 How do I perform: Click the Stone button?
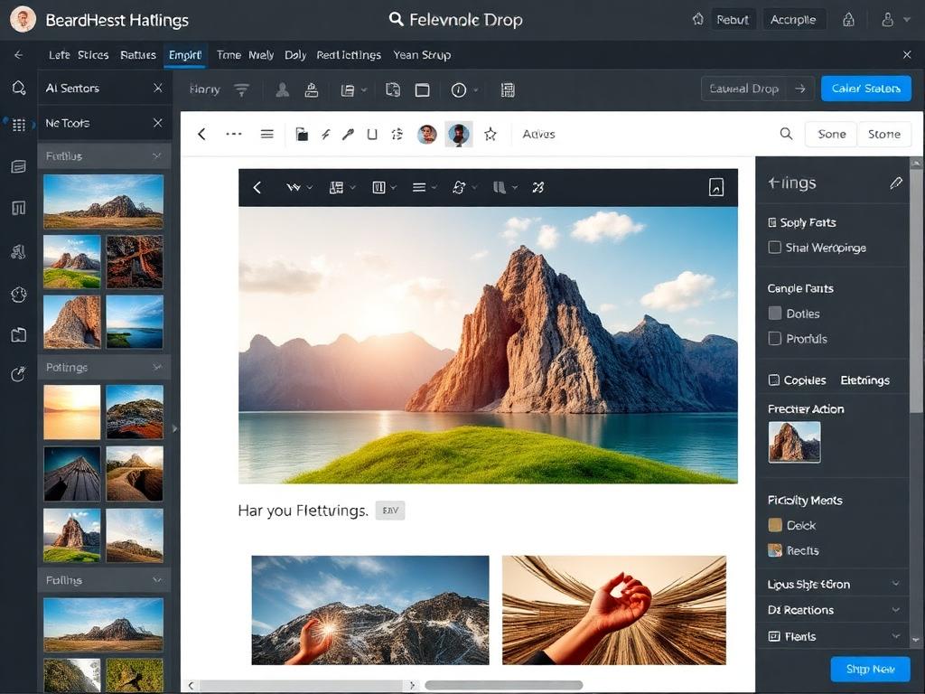884,134
